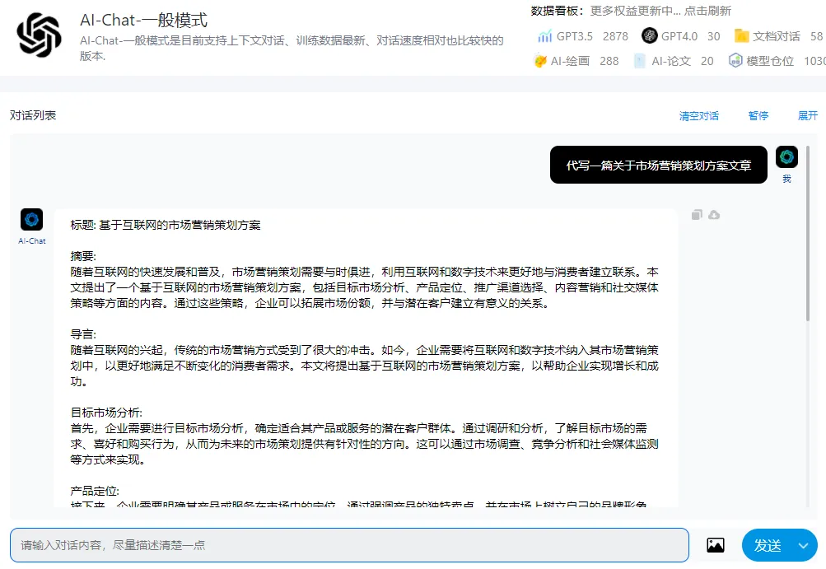Click the chat message input field
This screenshot has width=826, height=569.
coord(349,545)
